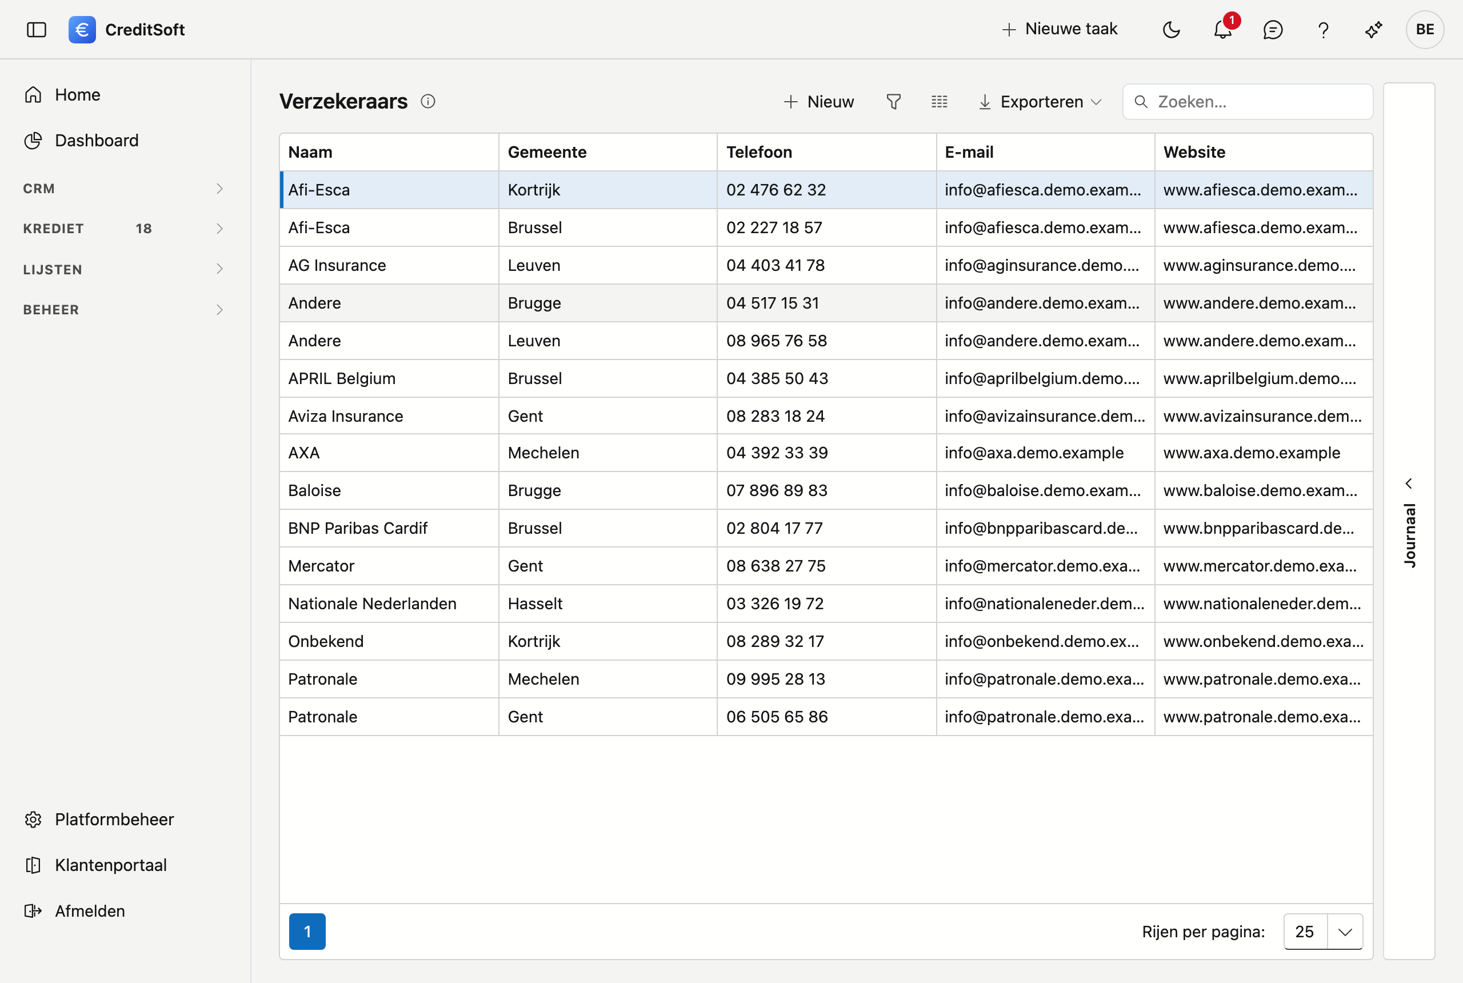Viewport: 1463px width, 983px height.
Task: Open the chat messages icon
Action: 1273,30
